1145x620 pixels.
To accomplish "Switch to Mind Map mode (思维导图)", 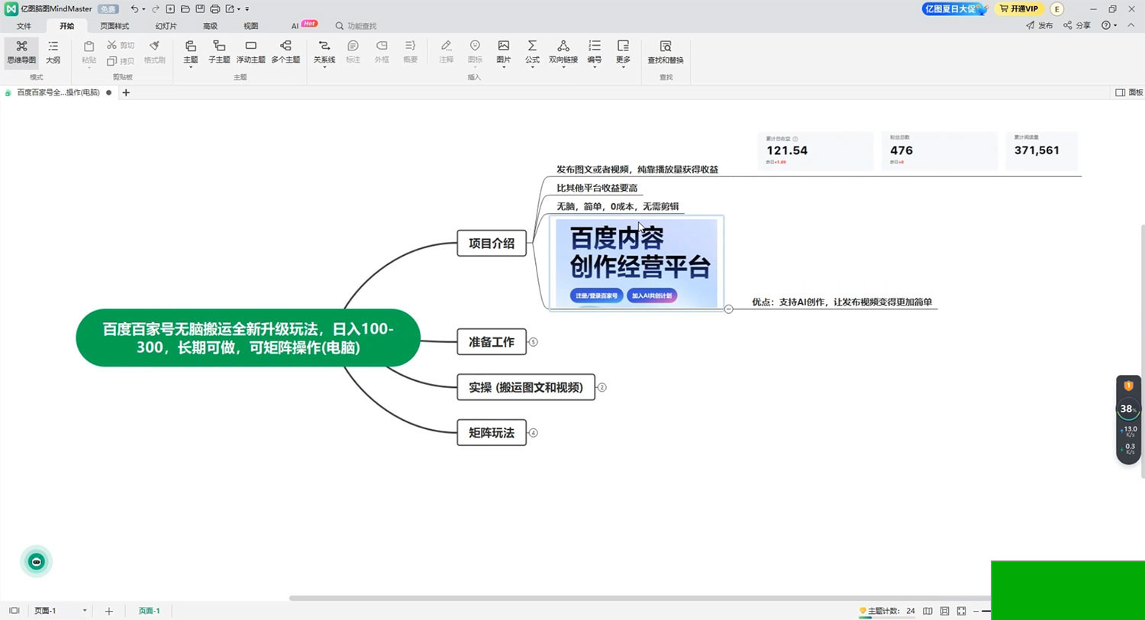I will (21, 52).
